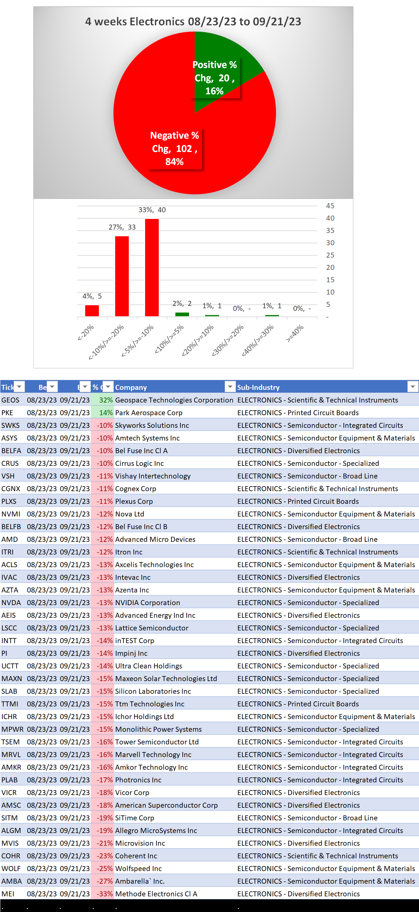Select the Maxeon Solar Technologies Ltd cell
The width and height of the screenshot is (419, 912).
click(x=175, y=678)
